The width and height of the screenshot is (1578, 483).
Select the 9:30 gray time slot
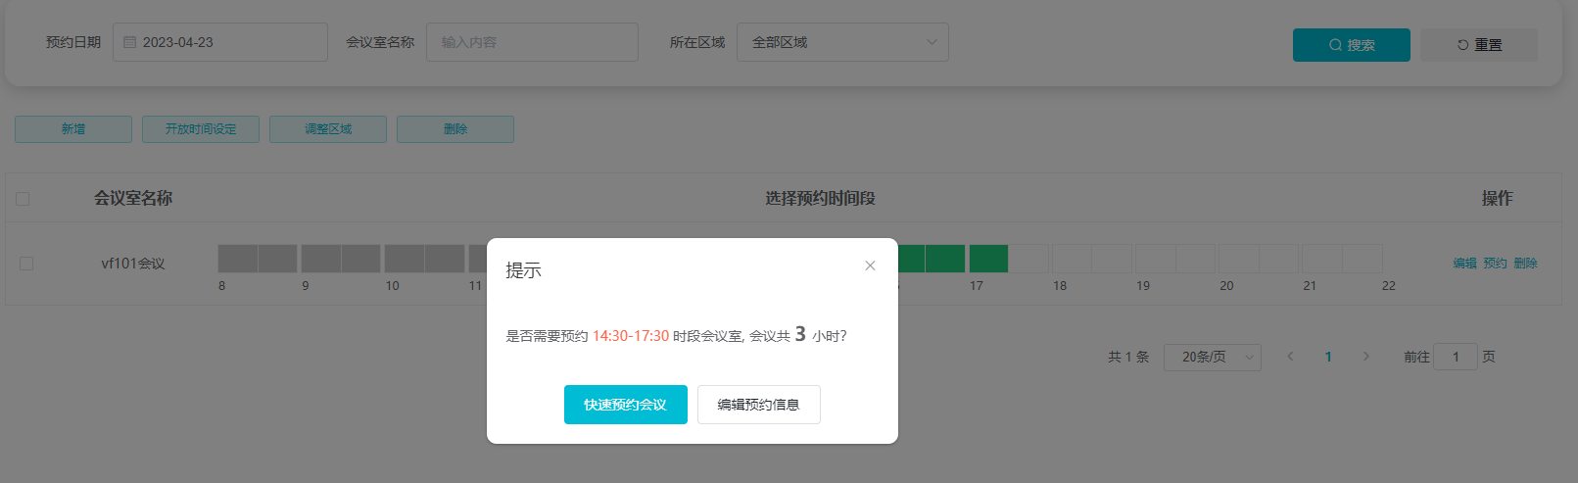coord(361,259)
